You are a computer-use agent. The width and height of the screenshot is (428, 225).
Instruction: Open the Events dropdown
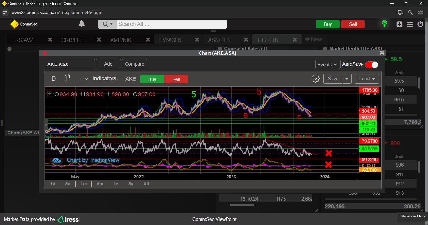328,64
